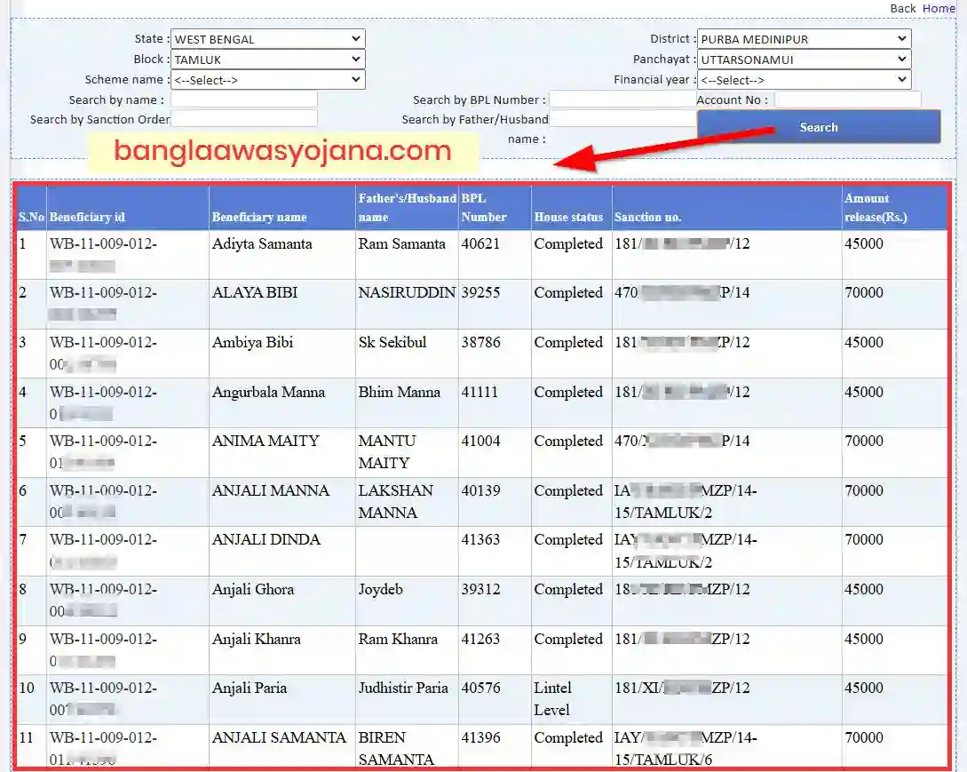Click sanction number in ANJALI SAMANTA row
Screen dimensions: 967x772
click(x=686, y=749)
